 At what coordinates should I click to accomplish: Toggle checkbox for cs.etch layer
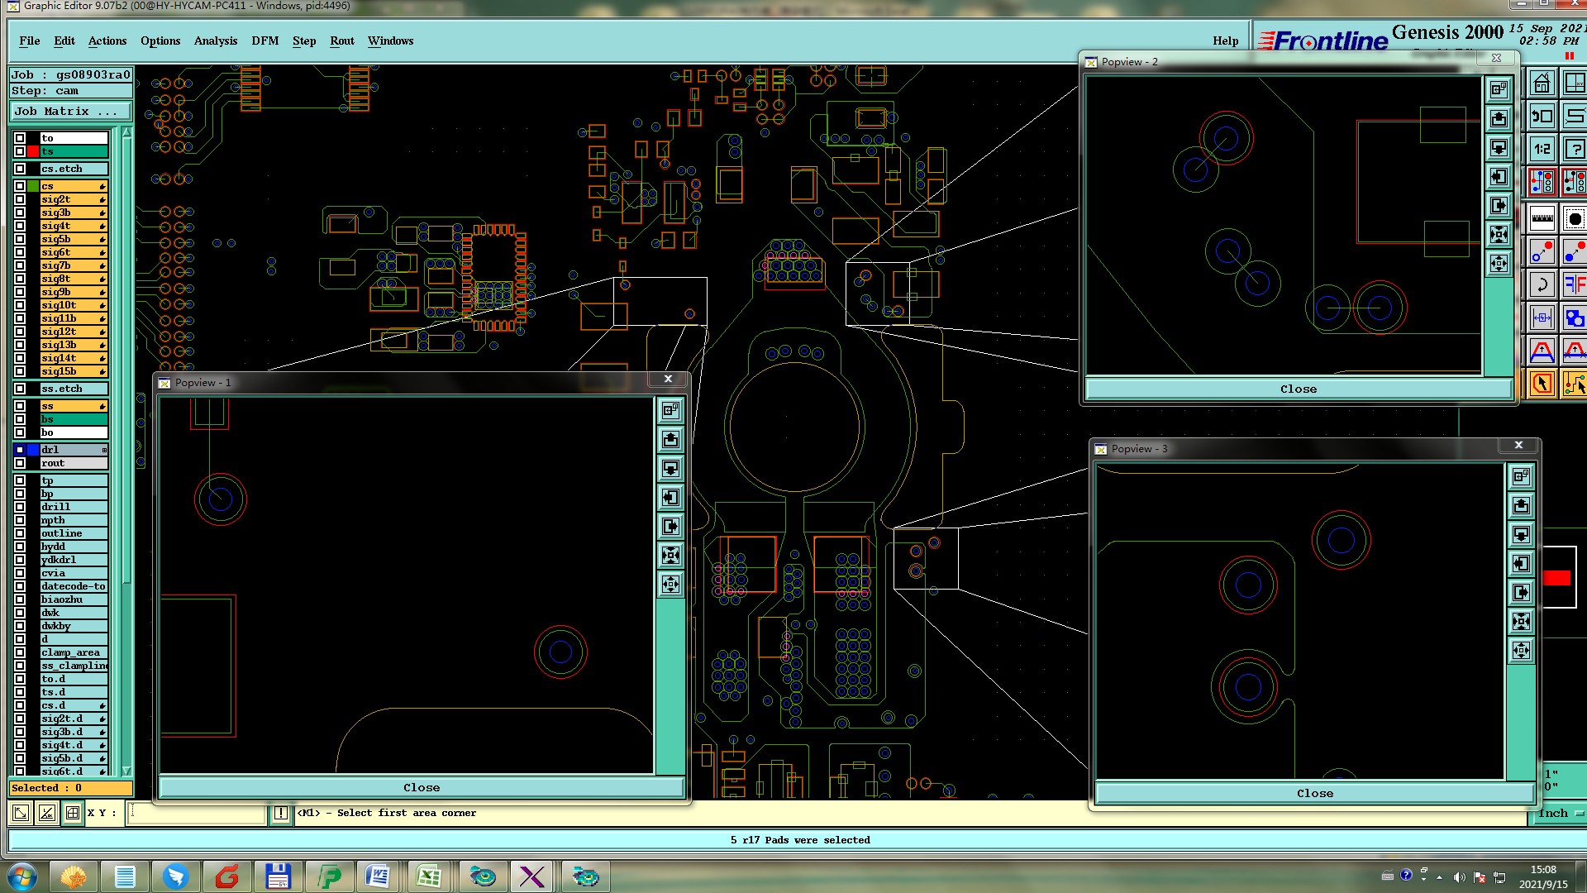[x=20, y=169]
